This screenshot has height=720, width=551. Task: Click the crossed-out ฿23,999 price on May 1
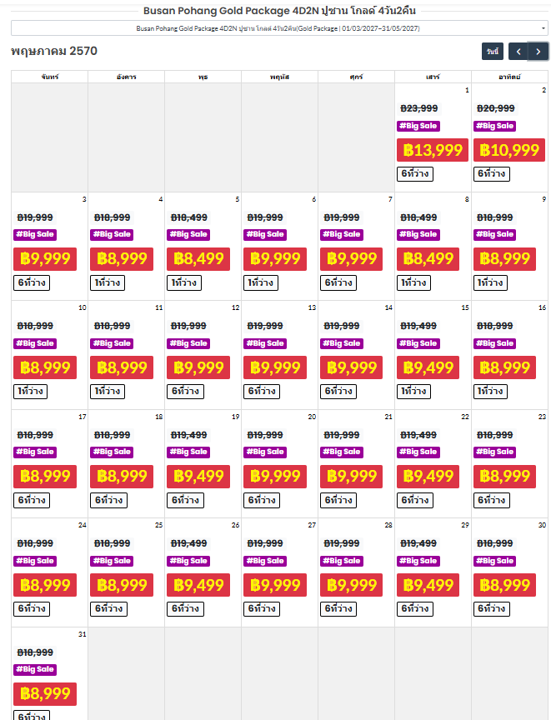click(x=419, y=108)
